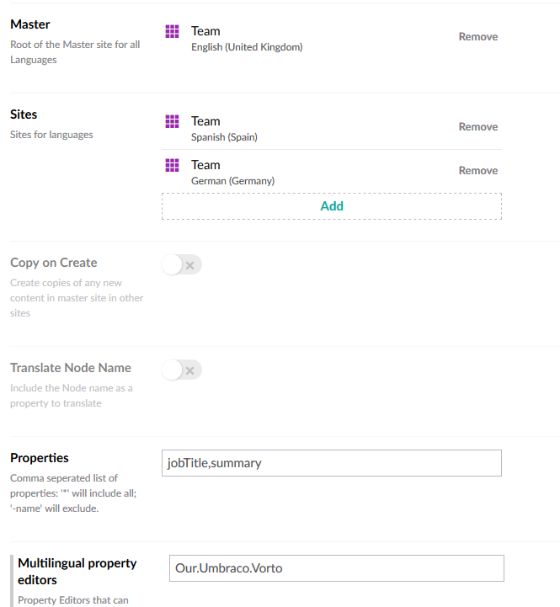Remove the Spanish (Spain) site
This screenshot has height=607, width=560.
tap(478, 127)
